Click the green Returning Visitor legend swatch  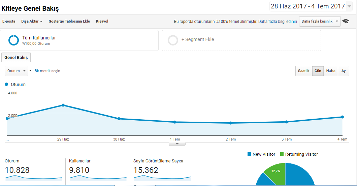pos(282,154)
